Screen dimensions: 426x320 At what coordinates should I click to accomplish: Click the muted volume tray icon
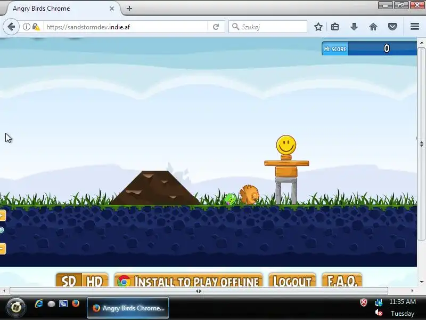tap(379, 313)
